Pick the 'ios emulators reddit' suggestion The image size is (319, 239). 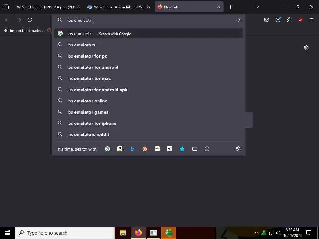tap(148, 134)
